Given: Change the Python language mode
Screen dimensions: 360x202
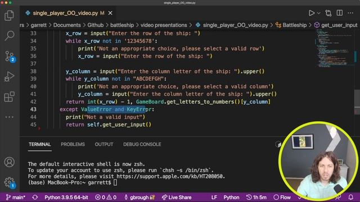Looking at the screenshot, I should 231,197.
